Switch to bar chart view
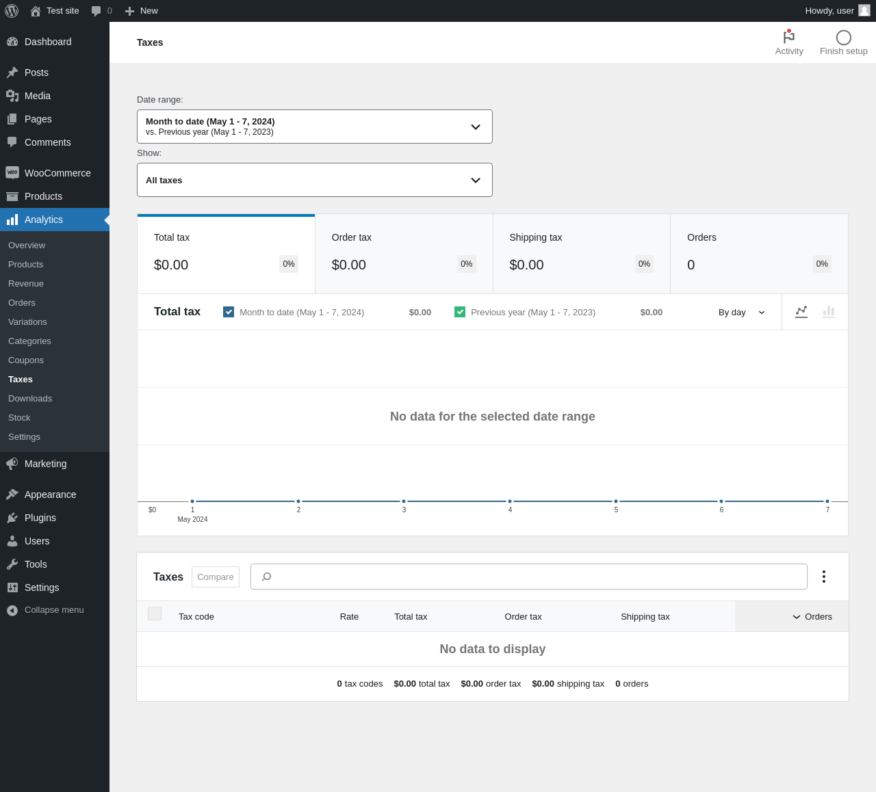 [x=829, y=312]
